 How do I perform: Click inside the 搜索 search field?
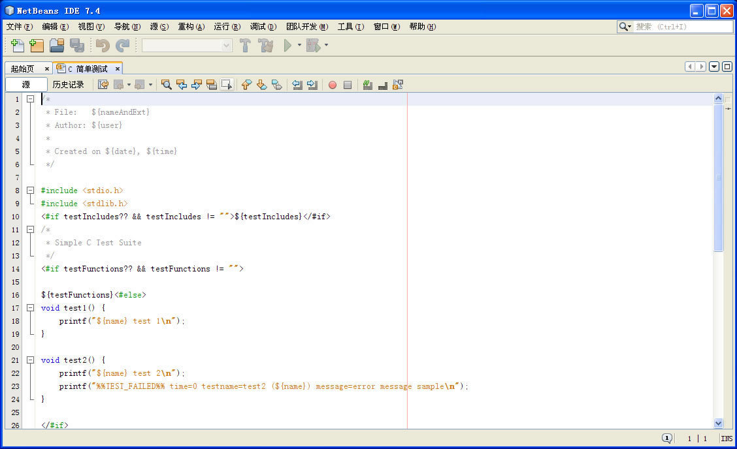coord(680,27)
